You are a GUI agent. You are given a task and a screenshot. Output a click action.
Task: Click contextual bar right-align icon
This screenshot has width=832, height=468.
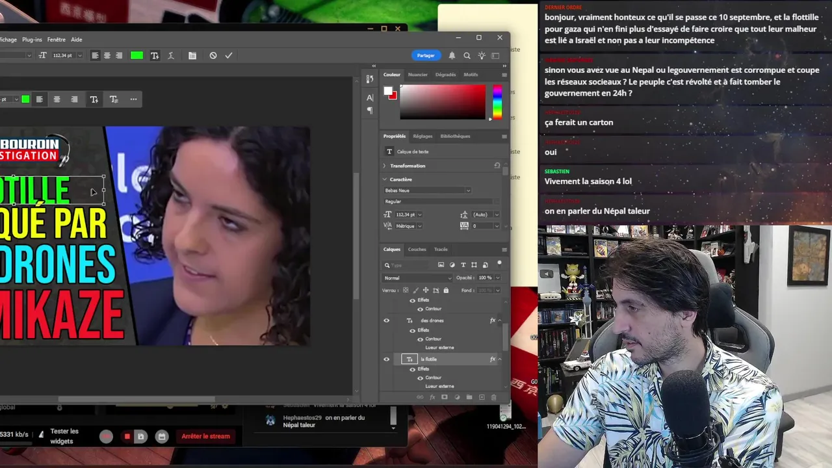[x=74, y=99]
